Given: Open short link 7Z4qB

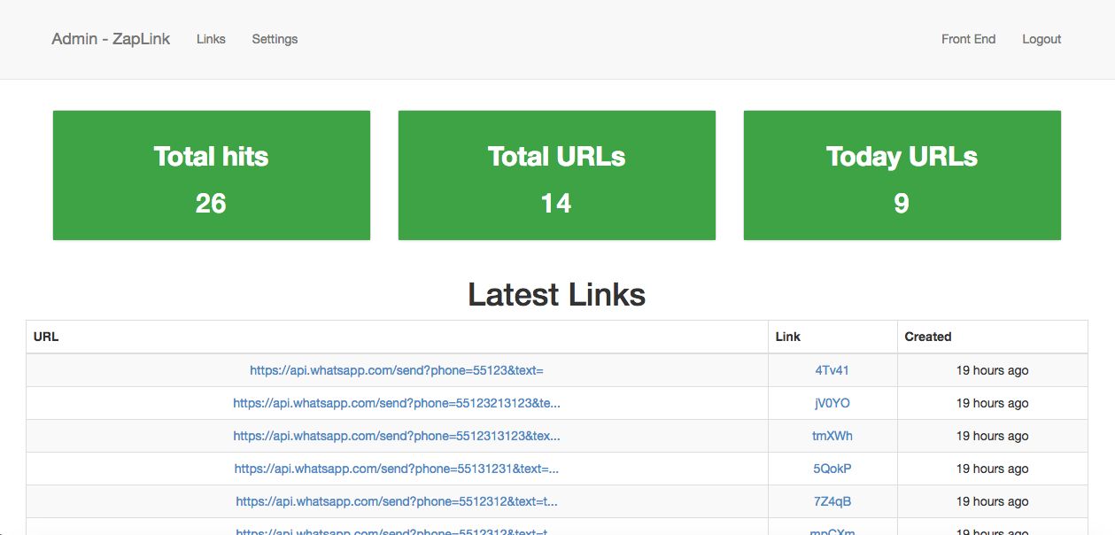Looking at the screenshot, I should pos(832,501).
